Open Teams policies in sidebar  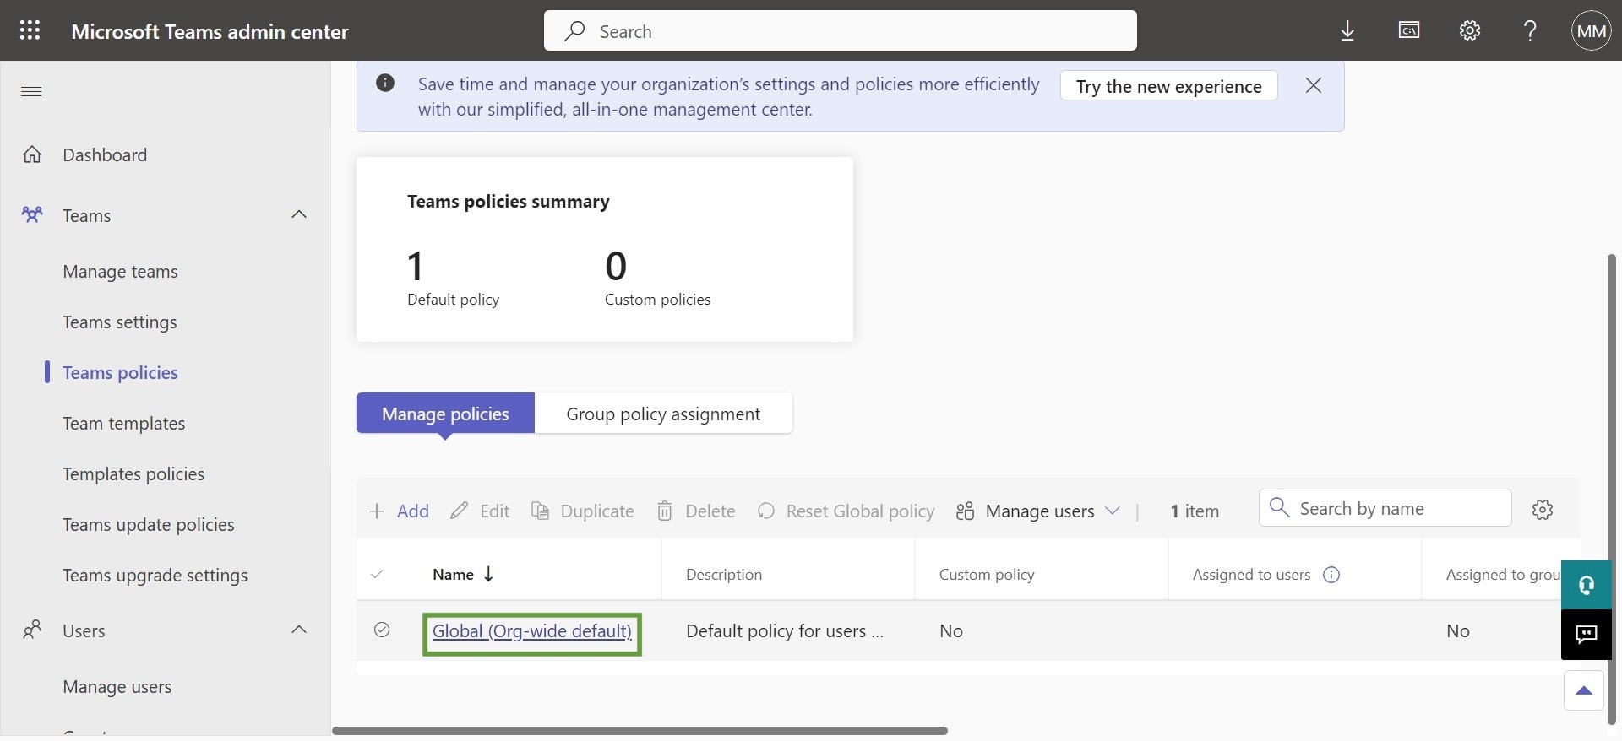tap(121, 373)
